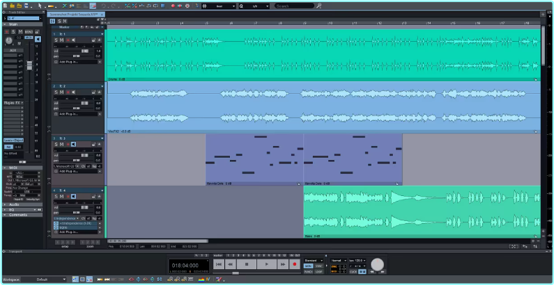This screenshot has height=285, width=554.
Task: Toggle the PUNCH button in transport
Action: click(309, 272)
